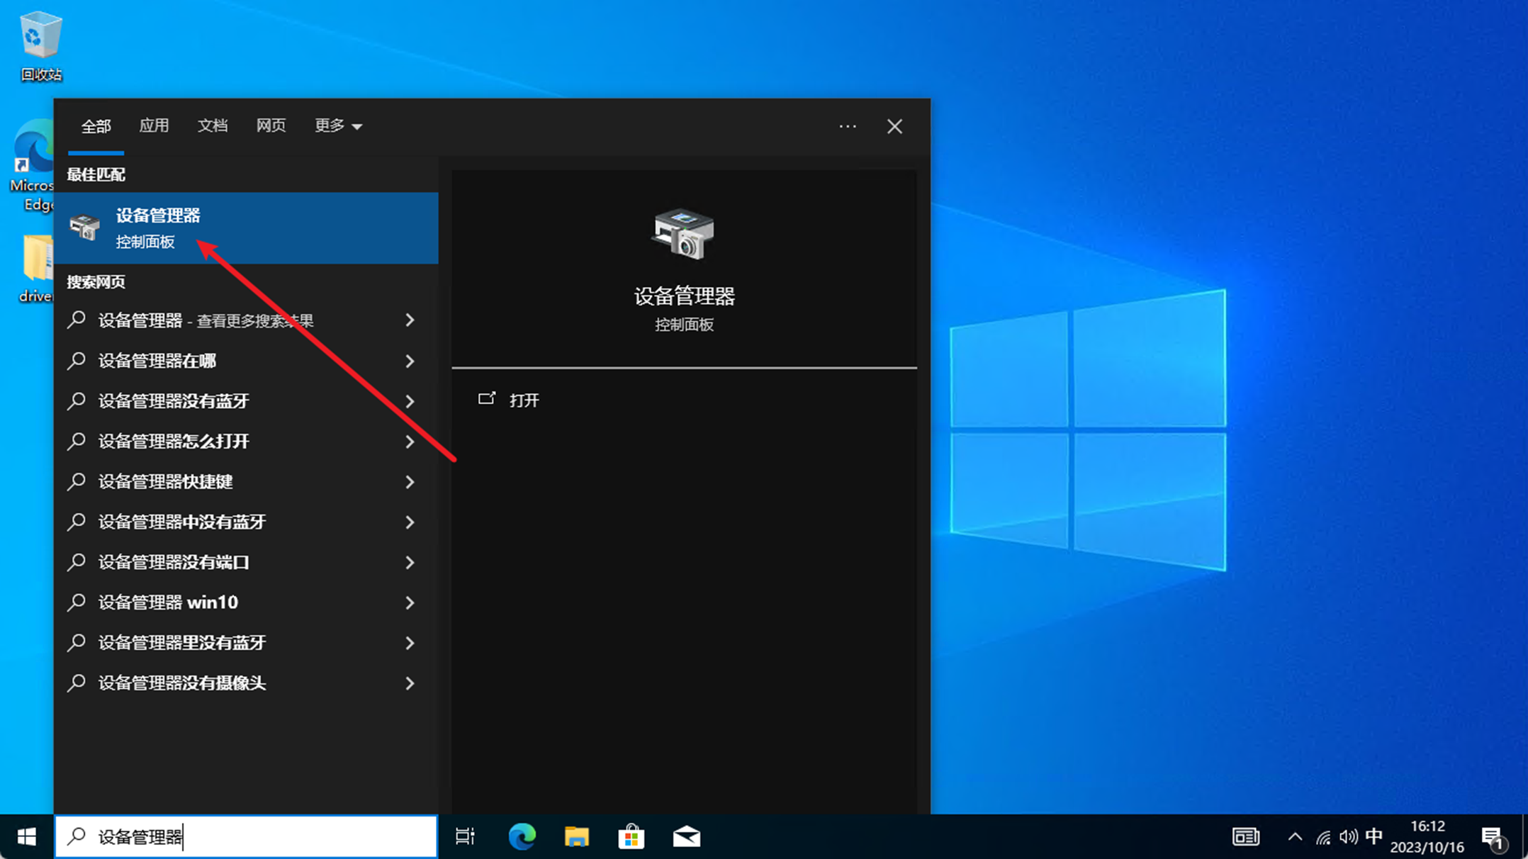Open the volume control in system tray
The width and height of the screenshot is (1528, 859).
[x=1348, y=837]
